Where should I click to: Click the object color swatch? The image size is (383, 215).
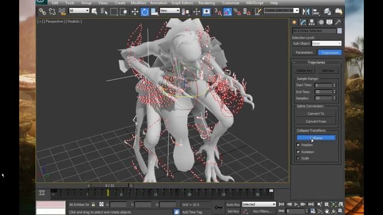pyautogui.click(x=339, y=30)
